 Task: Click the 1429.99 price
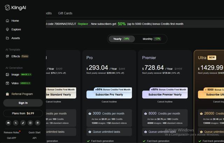[212, 68]
